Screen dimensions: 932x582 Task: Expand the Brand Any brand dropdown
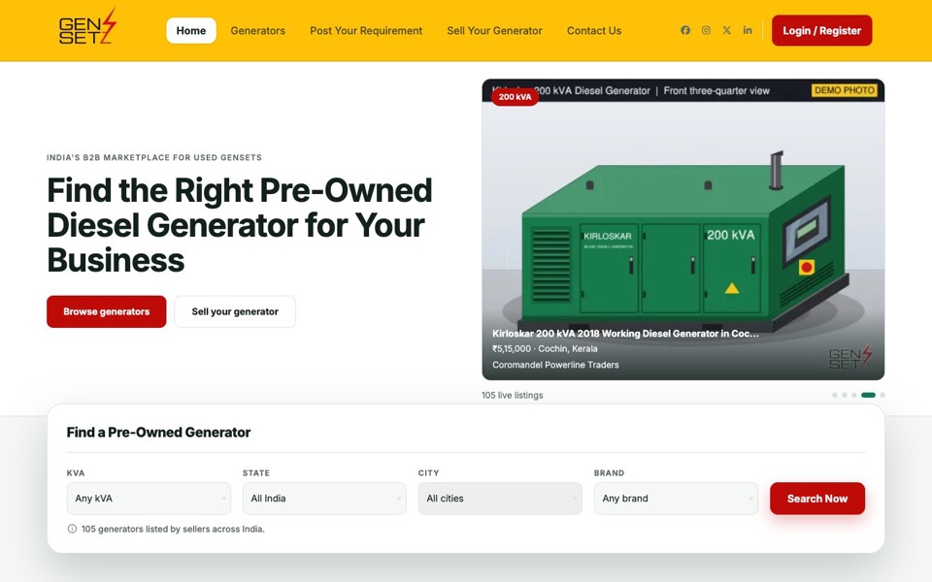pos(676,499)
